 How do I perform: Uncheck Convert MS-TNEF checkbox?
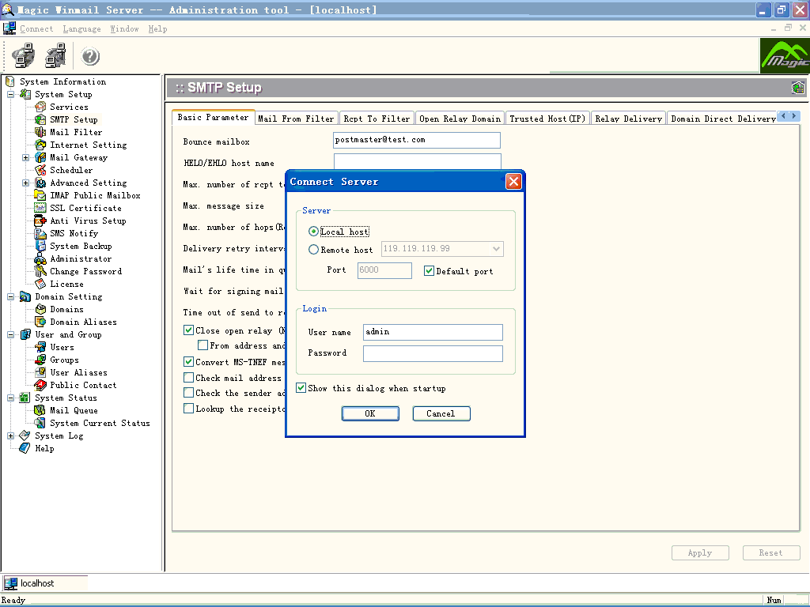188,362
